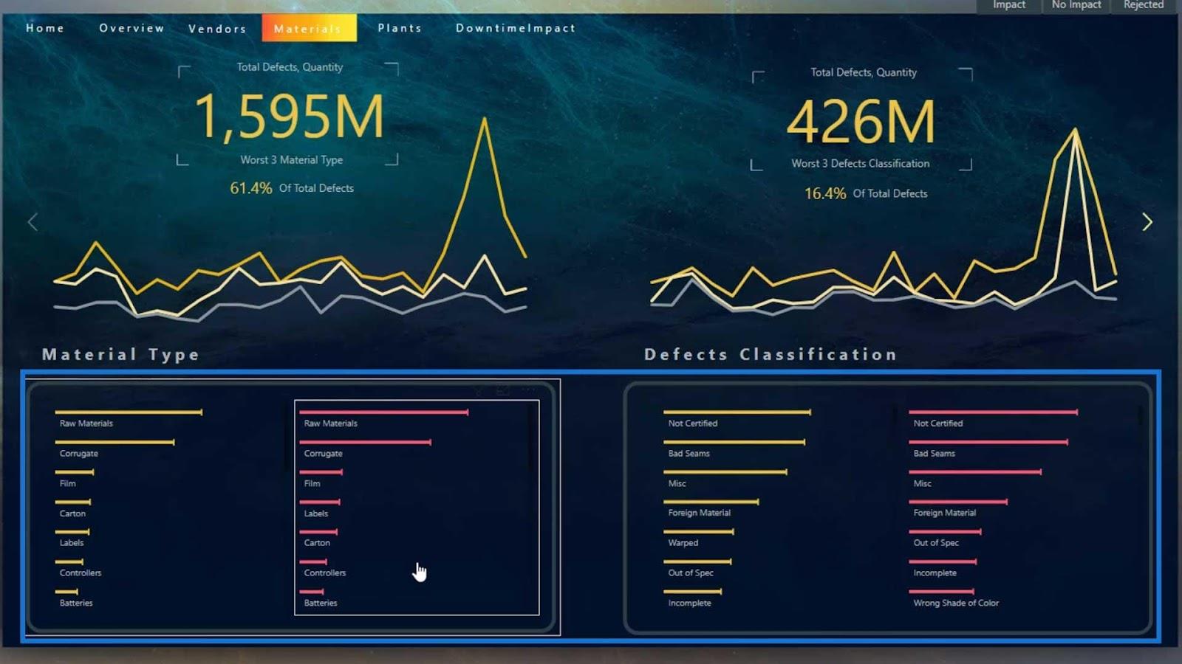Select yellow Corrugate bar
This screenshot has width=1182, height=664.
click(115, 442)
